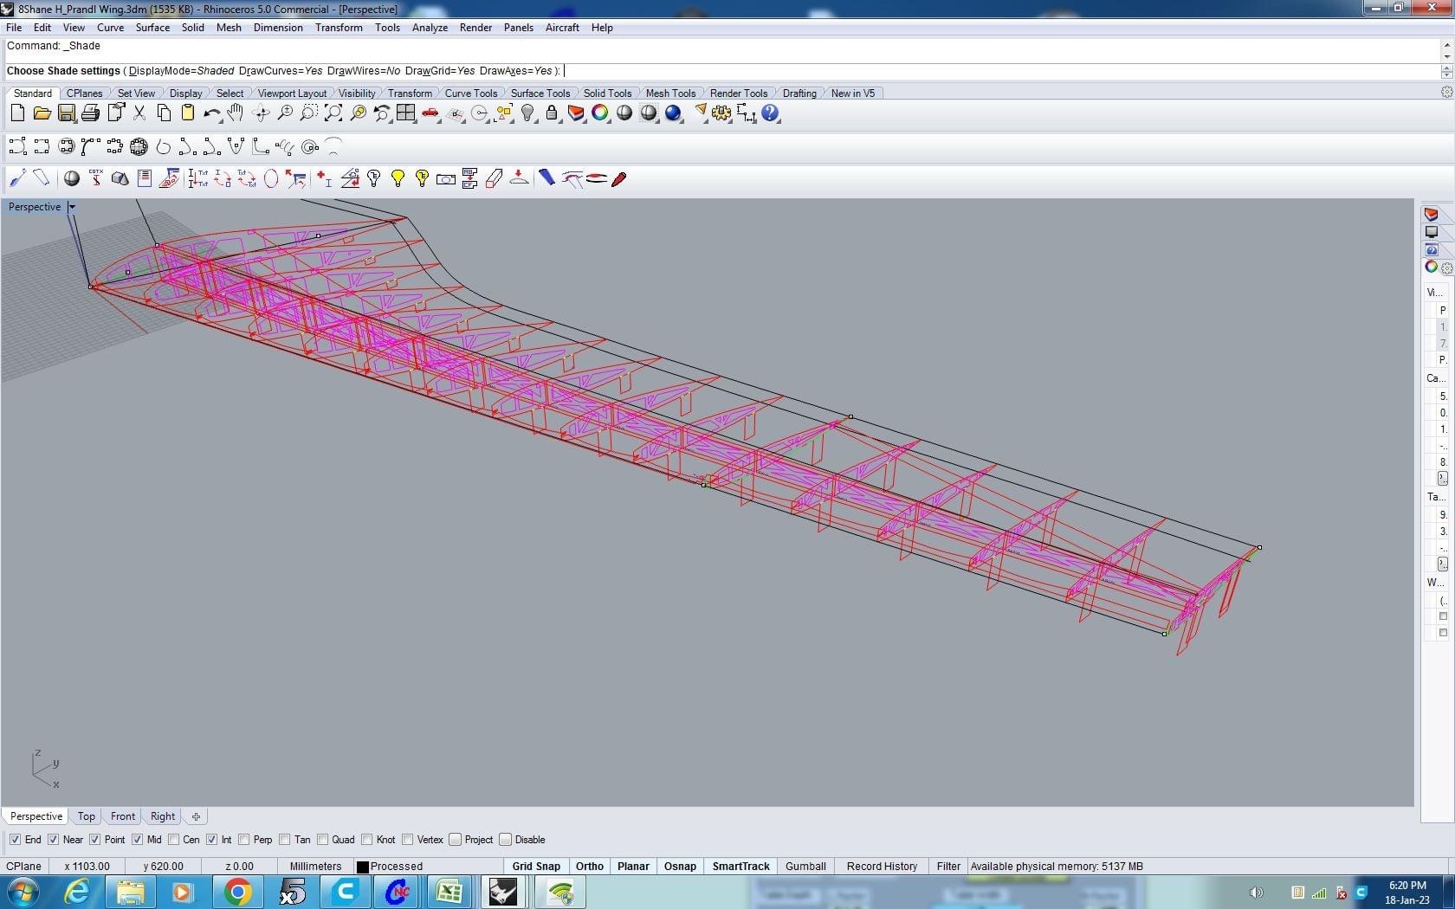Screen dimensions: 1455x909
Task: Enable the Quad osnap checkbox
Action: (323, 840)
